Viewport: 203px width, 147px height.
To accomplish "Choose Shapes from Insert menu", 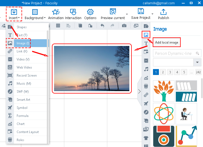I will tap(26, 27).
